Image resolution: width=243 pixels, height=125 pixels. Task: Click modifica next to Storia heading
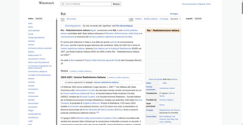pos(74,71)
